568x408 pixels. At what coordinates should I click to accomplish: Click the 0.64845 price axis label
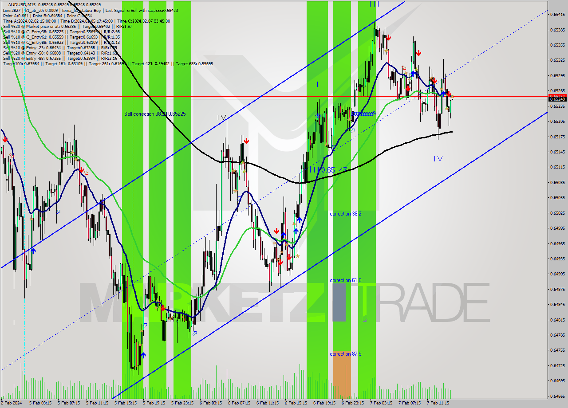pyautogui.click(x=557, y=304)
